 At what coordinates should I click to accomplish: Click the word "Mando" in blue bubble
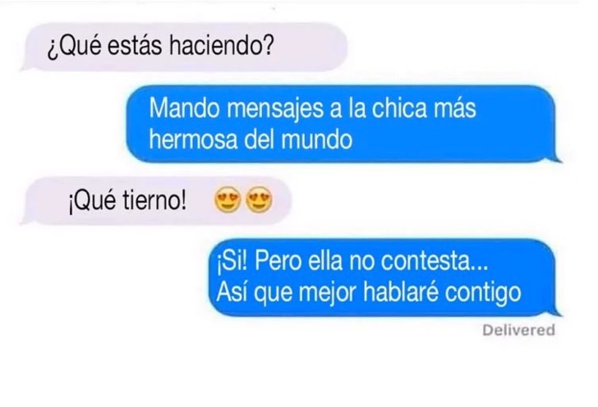point(184,107)
